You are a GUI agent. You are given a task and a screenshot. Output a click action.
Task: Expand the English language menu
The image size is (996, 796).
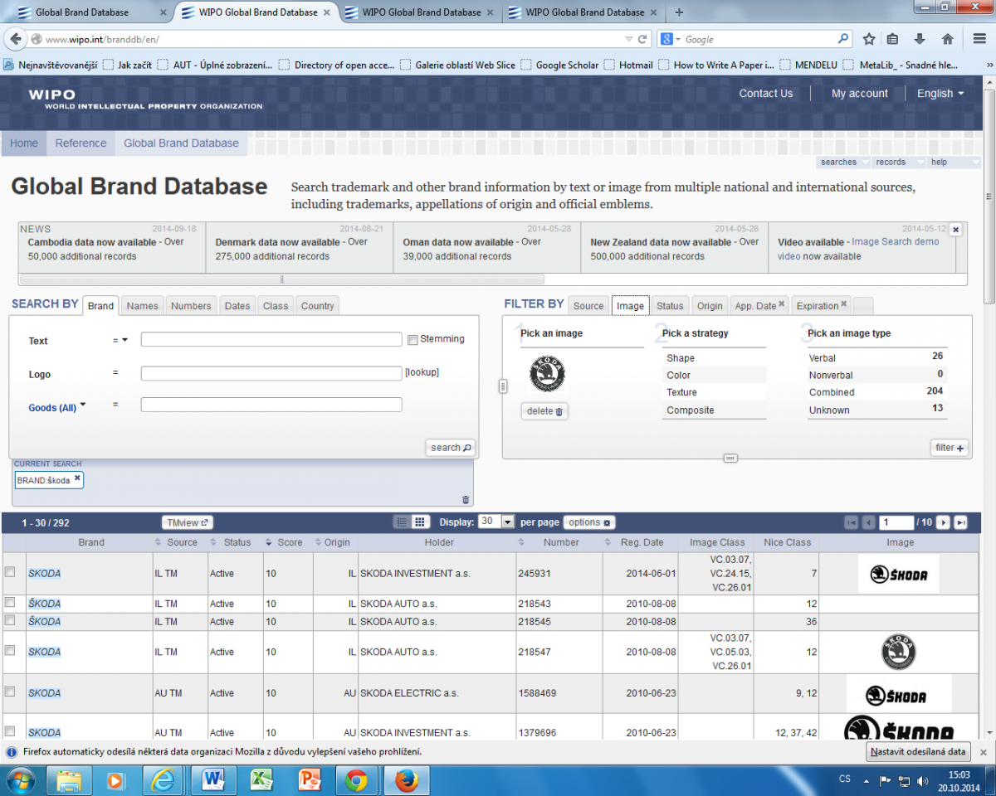(940, 94)
